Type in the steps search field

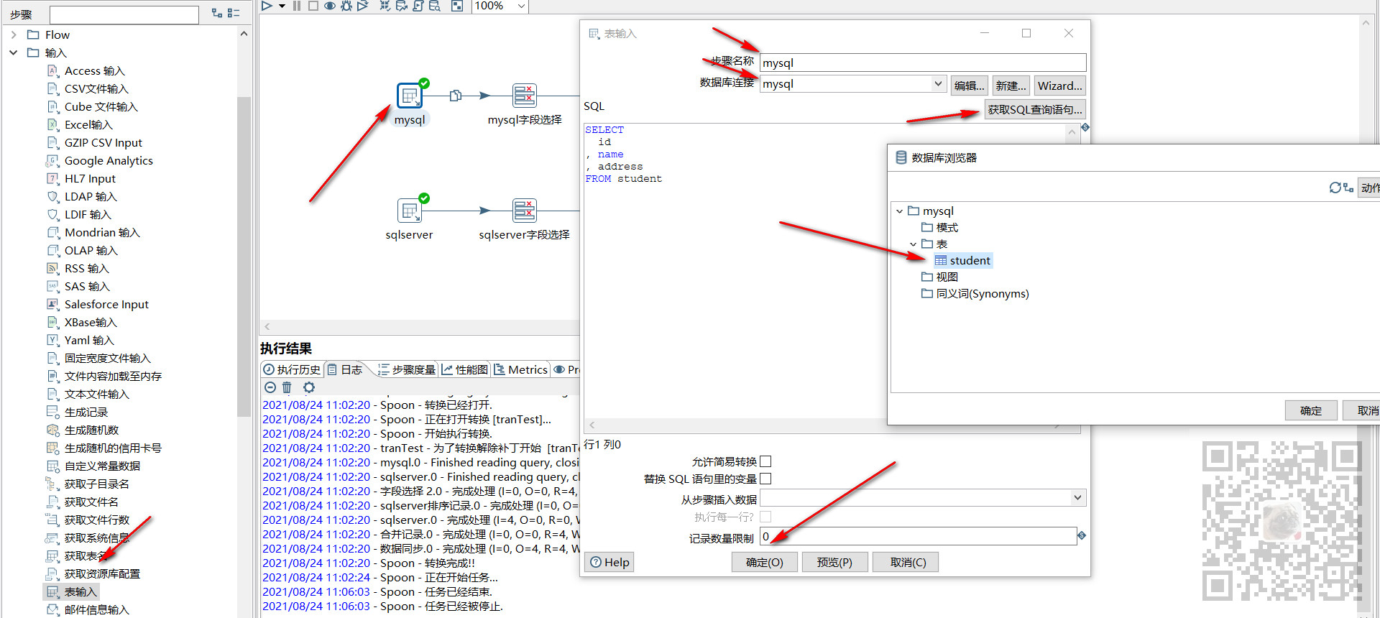point(124,14)
